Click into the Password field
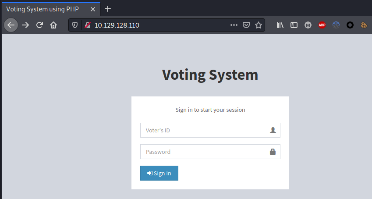The height and width of the screenshot is (199, 372). [205, 152]
